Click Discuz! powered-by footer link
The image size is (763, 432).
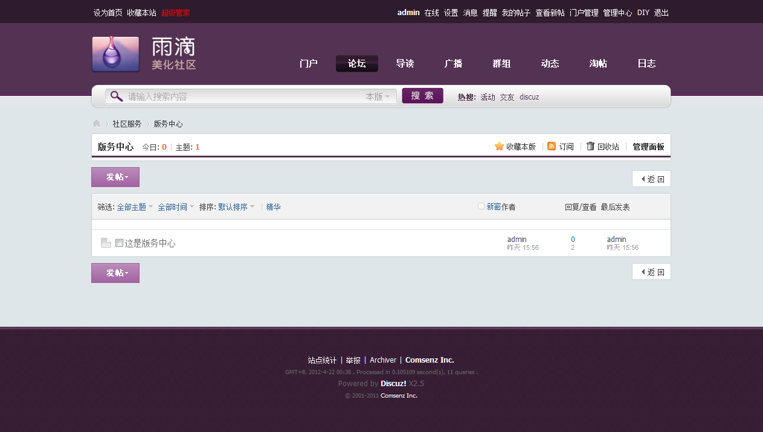pyautogui.click(x=393, y=383)
